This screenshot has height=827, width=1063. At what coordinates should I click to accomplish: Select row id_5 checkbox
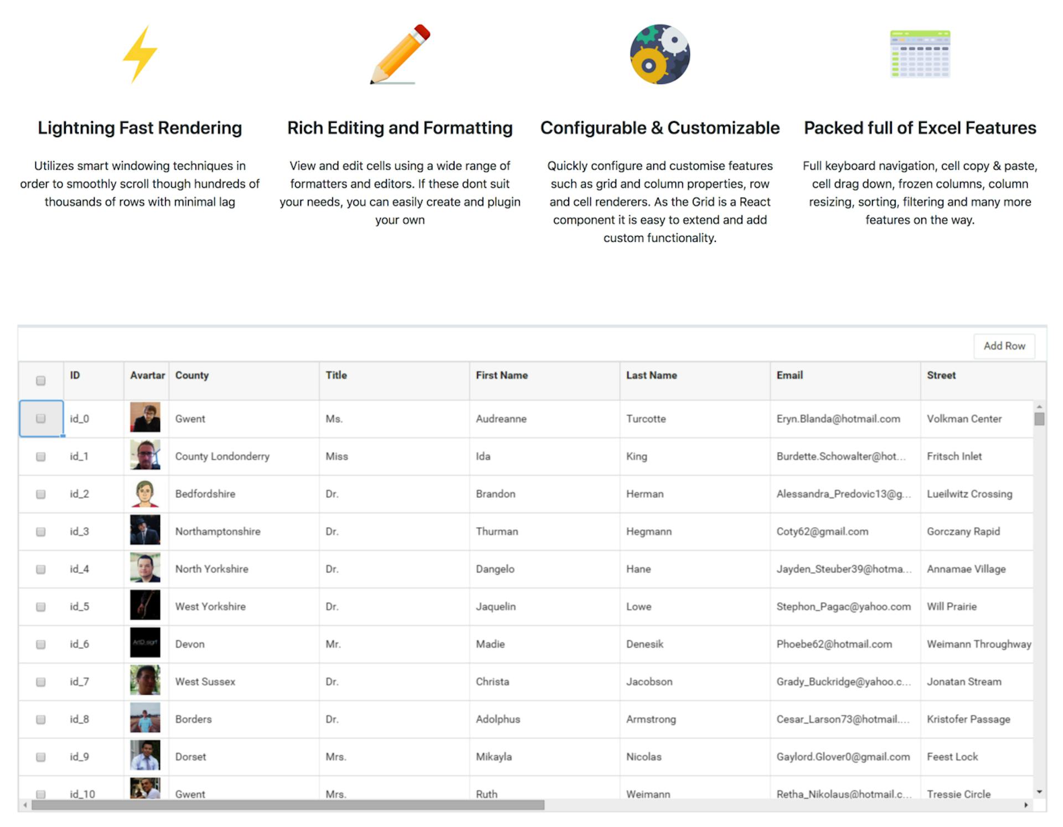[x=40, y=607]
